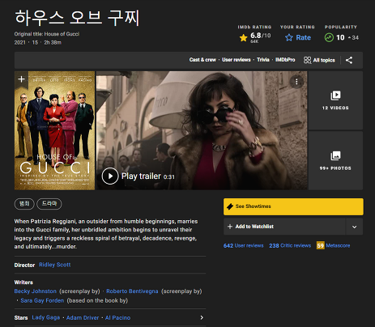Click the green popularity trend icon
This screenshot has height=327, width=375.
point(329,37)
